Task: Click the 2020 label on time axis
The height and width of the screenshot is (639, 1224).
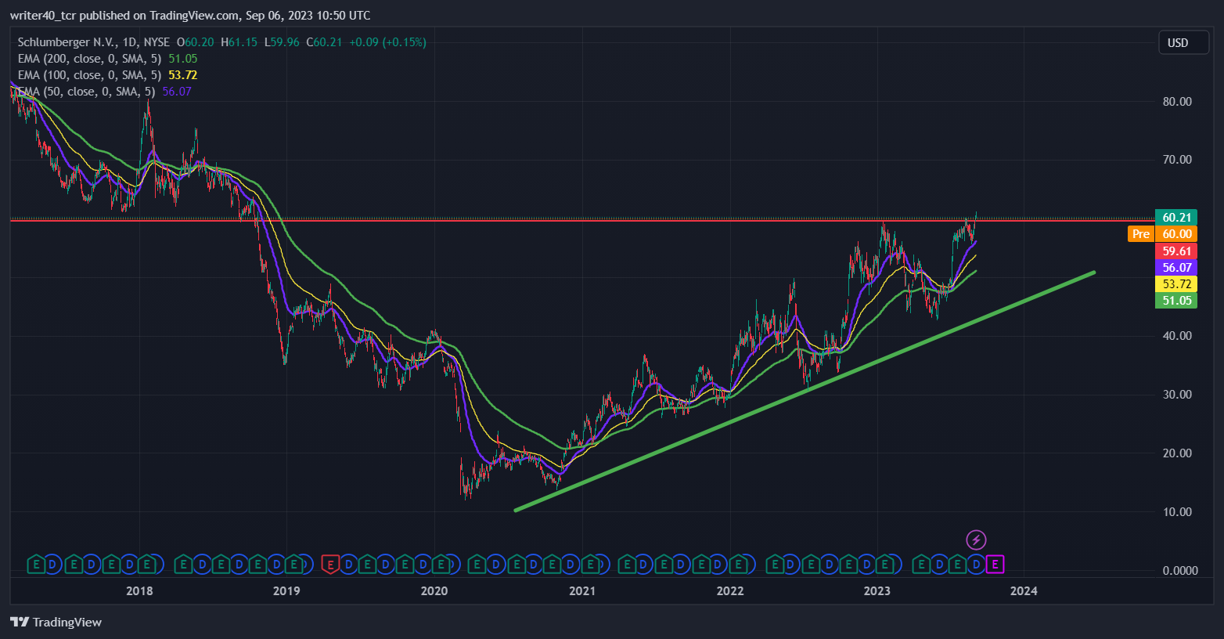Action: click(434, 591)
